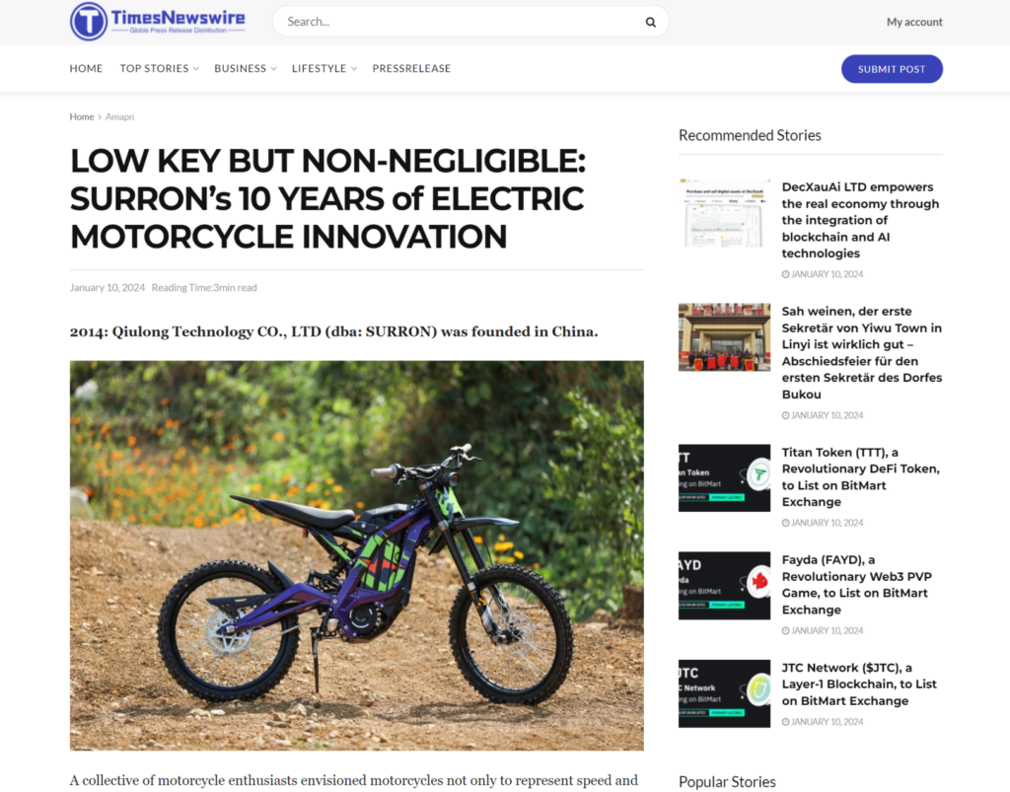Screen dimensions: 1010x792
Task: Click clock icon under DecXauAi story
Action: point(785,274)
